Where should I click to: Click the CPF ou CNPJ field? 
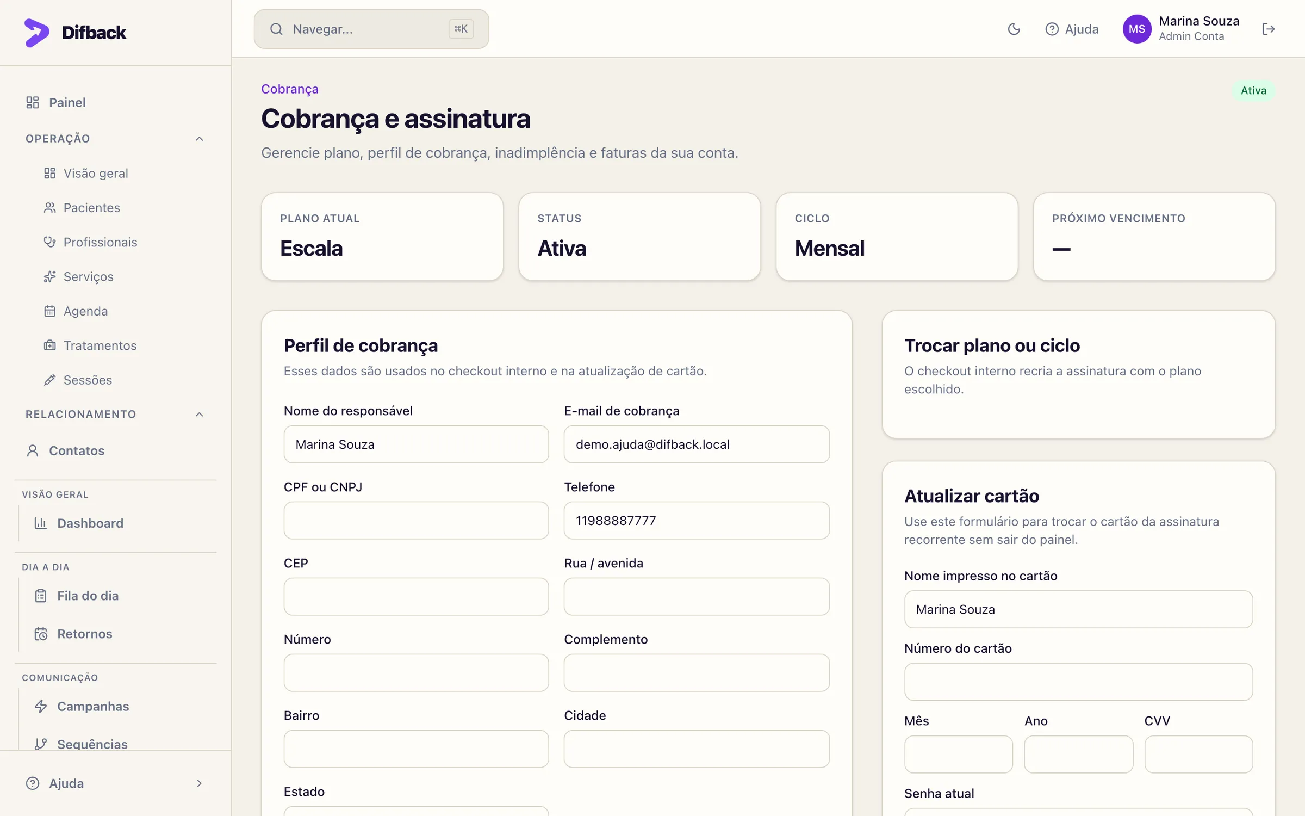[416, 521]
